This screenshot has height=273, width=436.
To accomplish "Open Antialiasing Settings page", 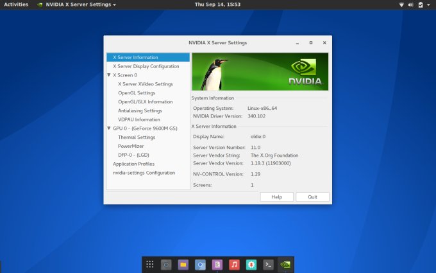I will (140, 110).
